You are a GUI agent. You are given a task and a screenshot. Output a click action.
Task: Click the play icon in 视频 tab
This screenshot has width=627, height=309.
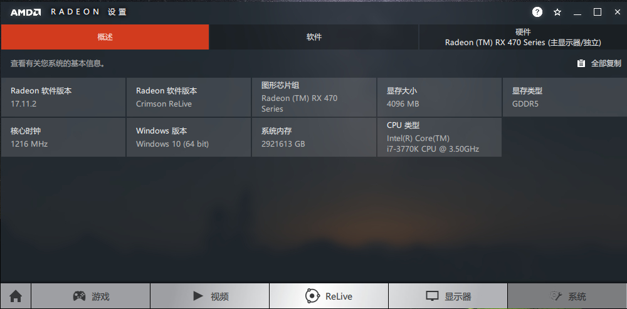(x=198, y=296)
